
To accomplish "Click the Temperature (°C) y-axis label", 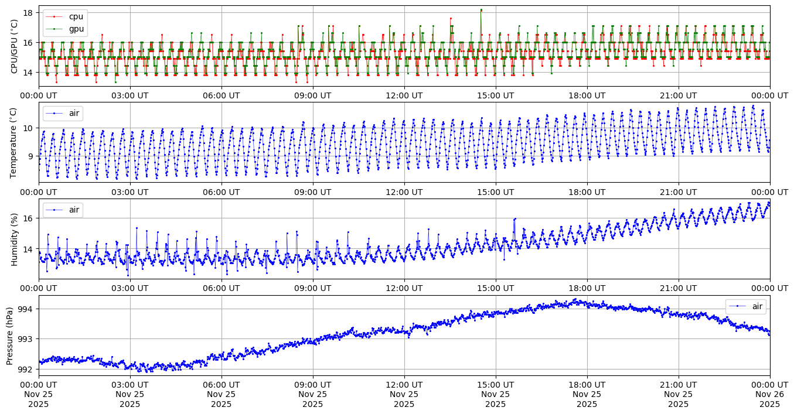I will click(15, 142).
